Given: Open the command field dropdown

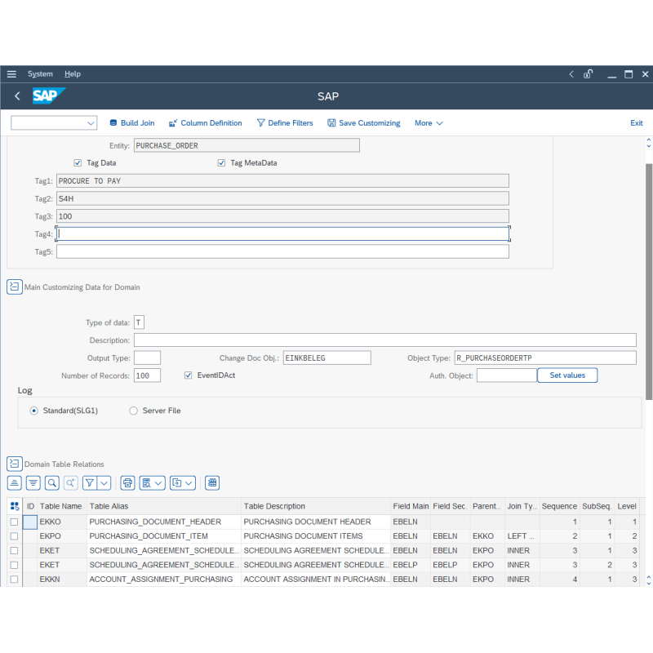Looking at the screenshot, I should point(91,123).
